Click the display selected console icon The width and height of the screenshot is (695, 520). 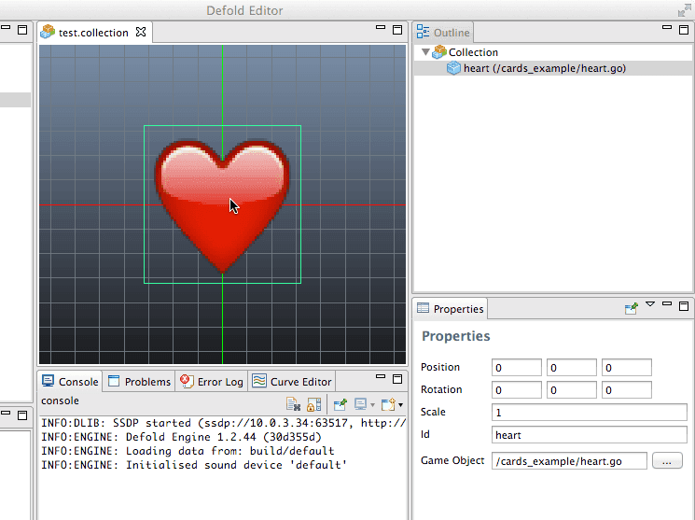(x=360, y=404)
